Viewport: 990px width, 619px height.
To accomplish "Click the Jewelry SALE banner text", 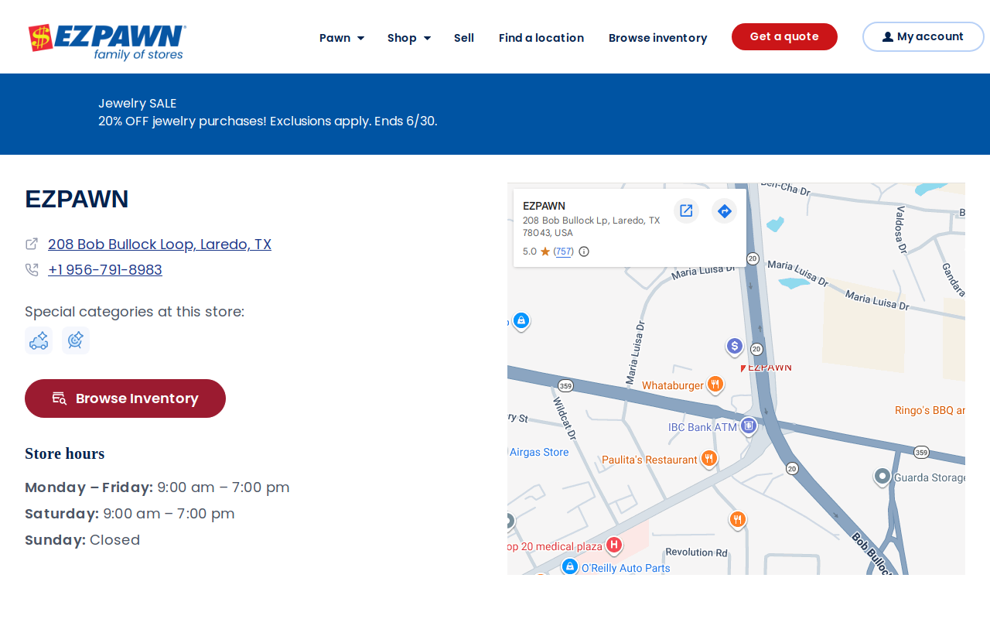I will (138, 103).
